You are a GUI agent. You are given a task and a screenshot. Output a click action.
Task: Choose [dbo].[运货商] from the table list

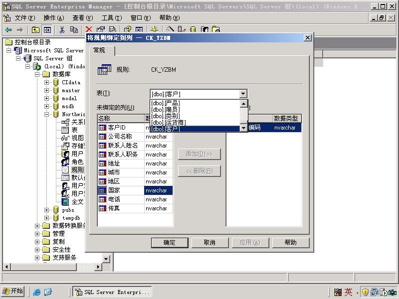(x=195, y=123)
